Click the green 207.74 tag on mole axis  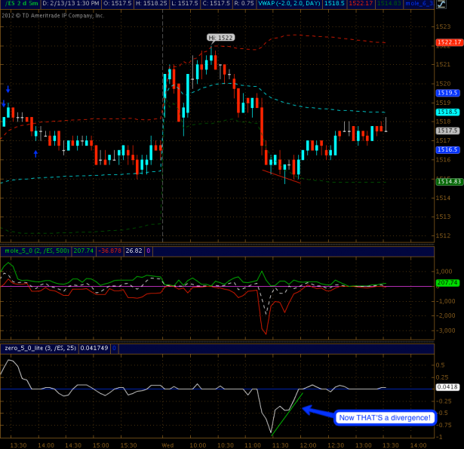[x=447, y=282]
